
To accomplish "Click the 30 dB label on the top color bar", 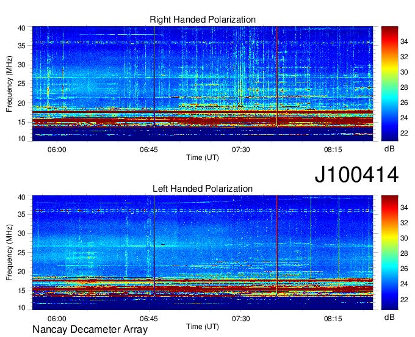I will [404, 72].
